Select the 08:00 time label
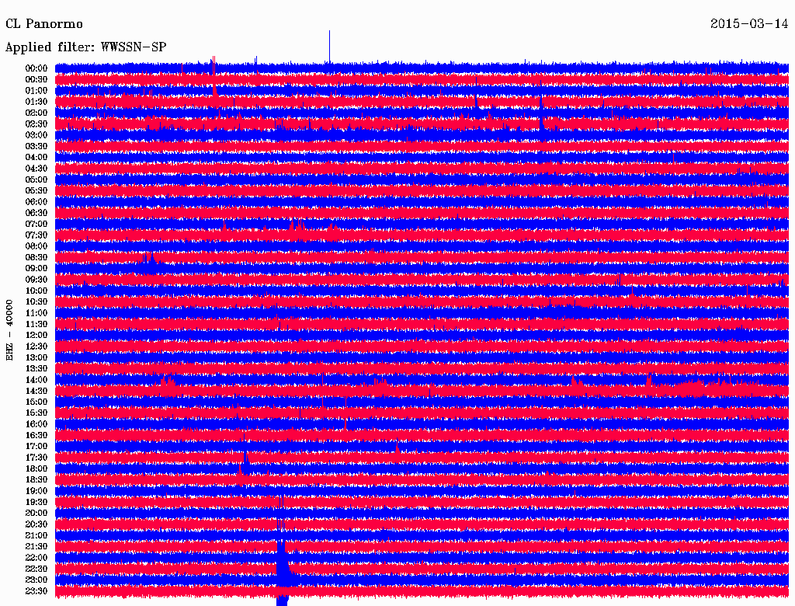 point(36,246)
